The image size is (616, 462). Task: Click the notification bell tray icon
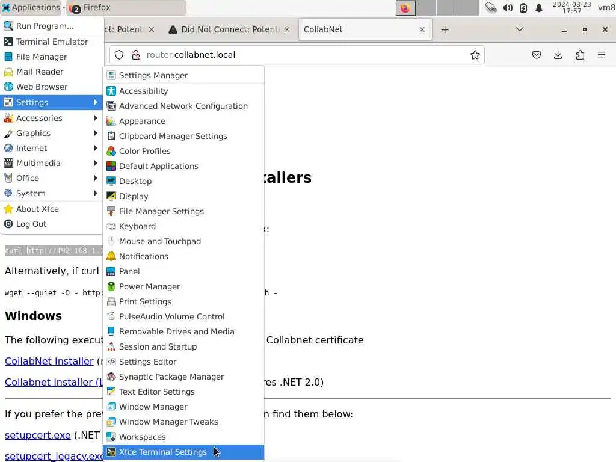(539, 7)
